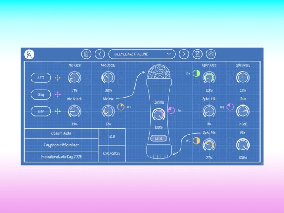
Task: Click the green Env drag-arrows icon
Action: (x=58, y=111)
